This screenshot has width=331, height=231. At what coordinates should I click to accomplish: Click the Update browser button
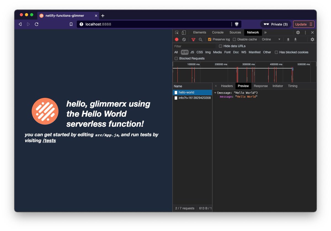[x=301, y=24]
